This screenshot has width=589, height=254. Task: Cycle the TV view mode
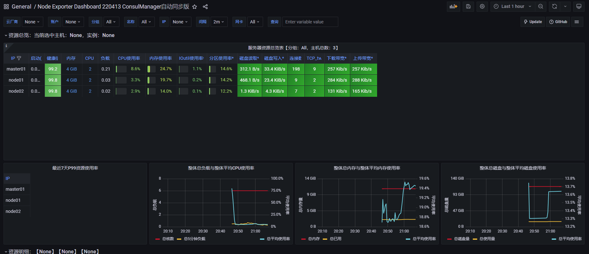click(x=579, y=7)
